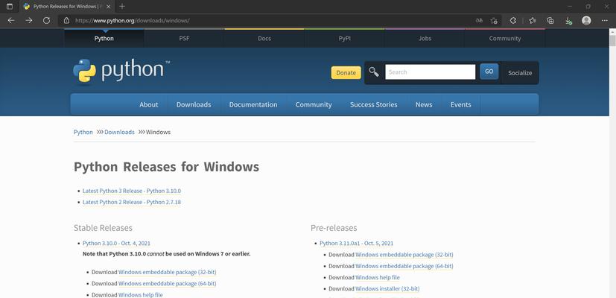This screenshot has height=298, width=616.
Task: Click the Downloads breadcrumb link
Action: tap(119, 132)
